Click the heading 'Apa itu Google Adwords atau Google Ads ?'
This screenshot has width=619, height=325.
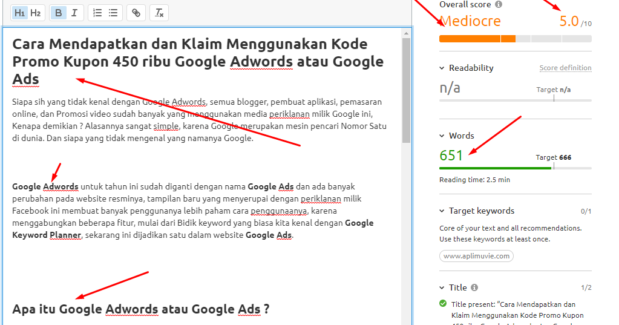(140, 309)
